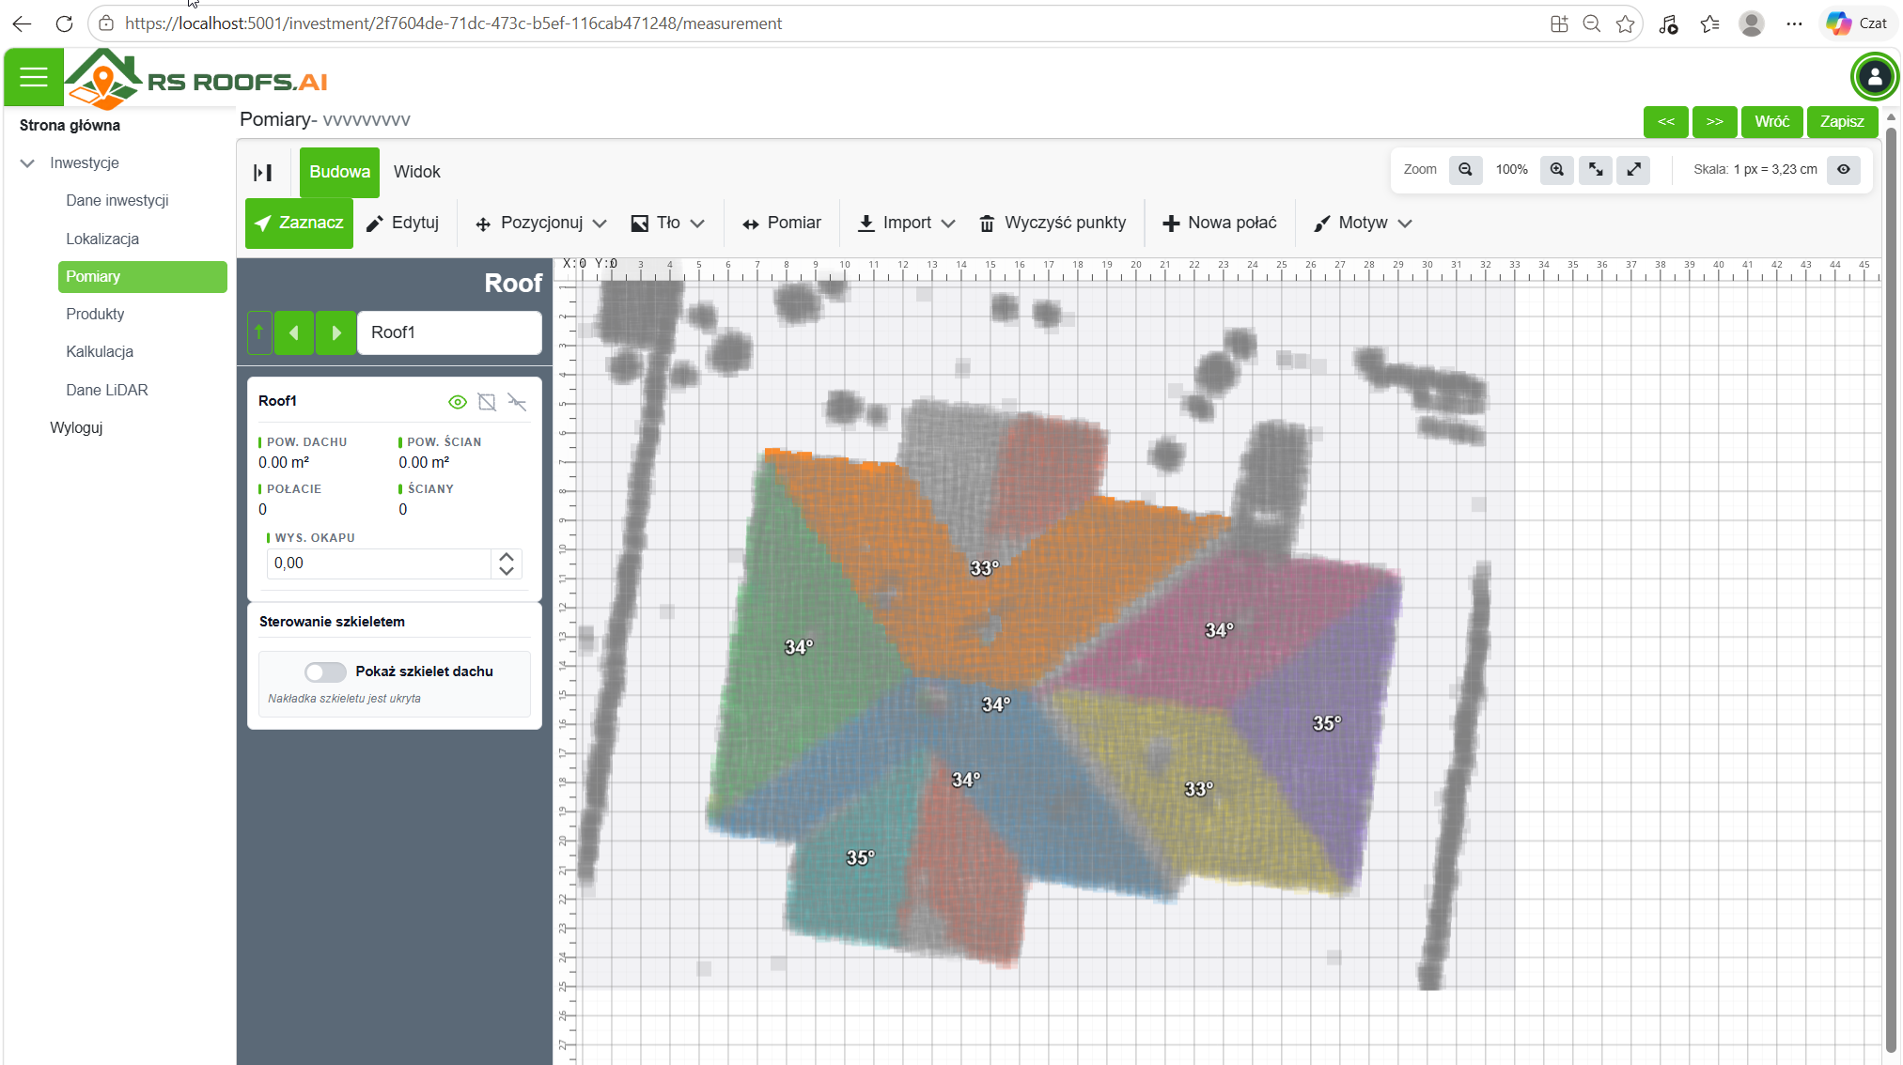Screen dimensions: 1903x1065
Task: Zoom out using the magnifier minus icon
Action: [x=1465, y=170]
